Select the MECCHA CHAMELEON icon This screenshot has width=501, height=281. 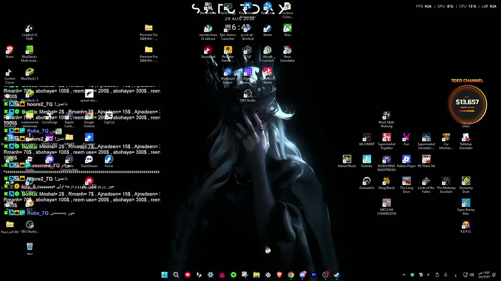[386, 207]
